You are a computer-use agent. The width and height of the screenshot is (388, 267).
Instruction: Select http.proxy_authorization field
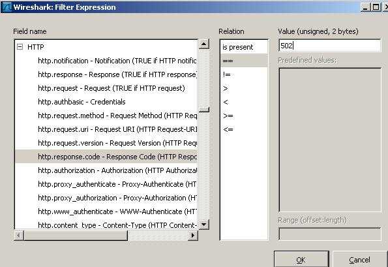pos(106,198)
